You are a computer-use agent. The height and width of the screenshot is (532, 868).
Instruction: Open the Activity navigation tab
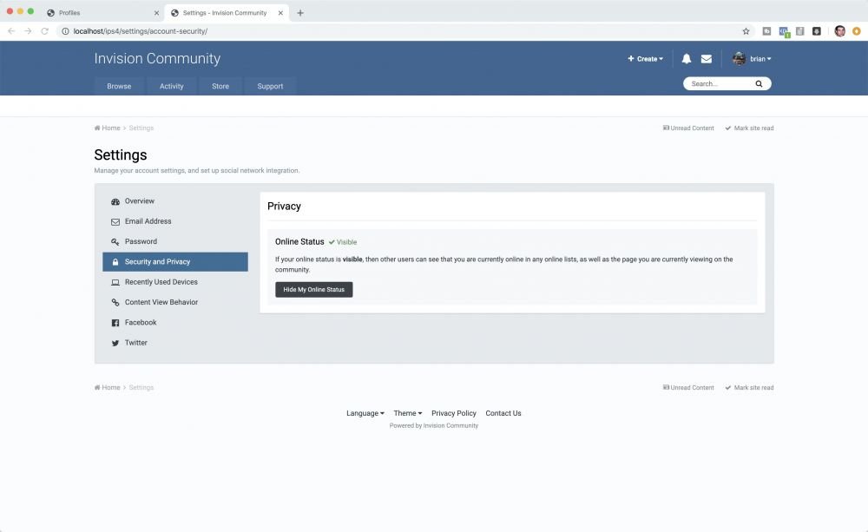[x=172, y=87]
